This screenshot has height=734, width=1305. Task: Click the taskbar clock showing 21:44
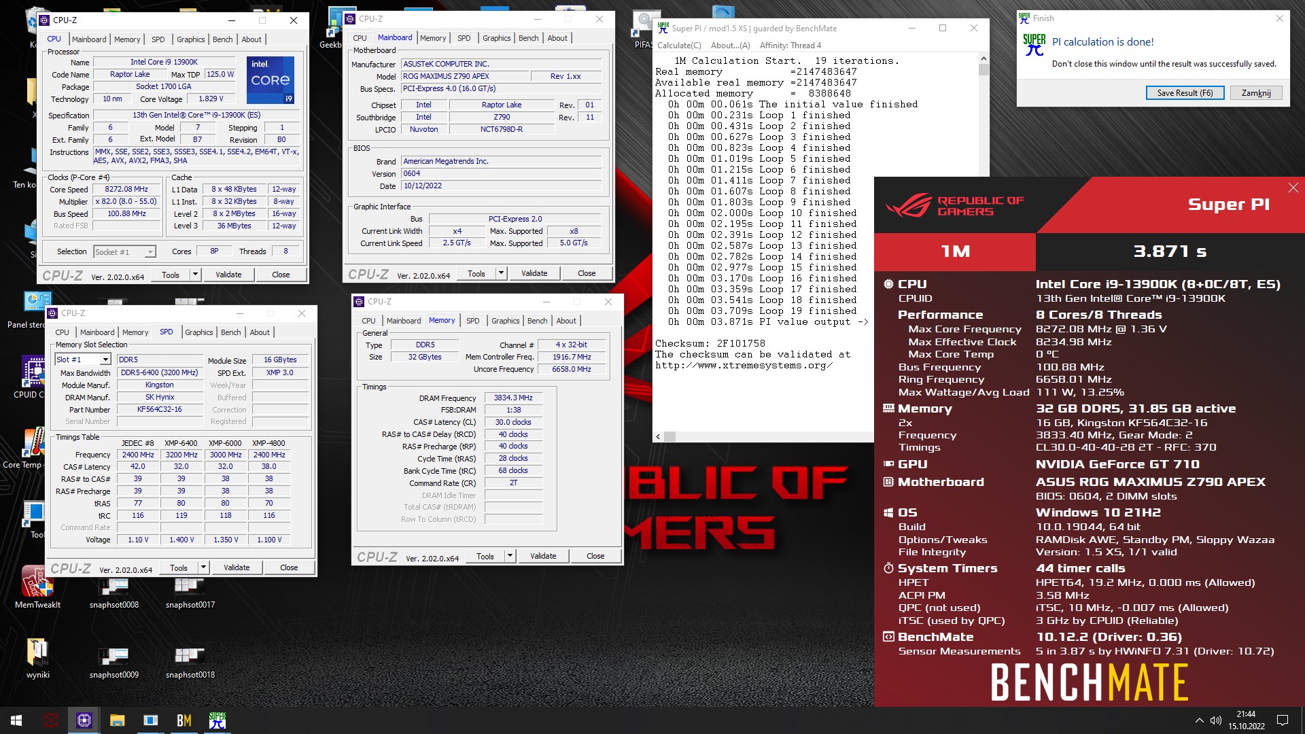click(x=1246, y=720)
